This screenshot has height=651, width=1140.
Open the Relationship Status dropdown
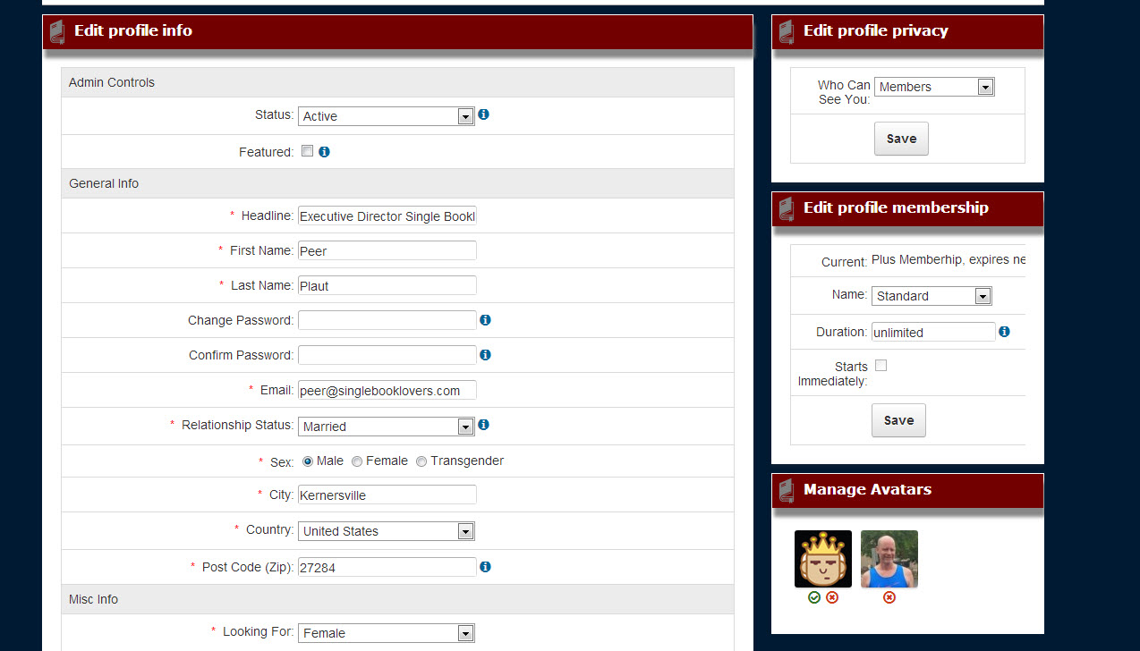click(386, 427)
